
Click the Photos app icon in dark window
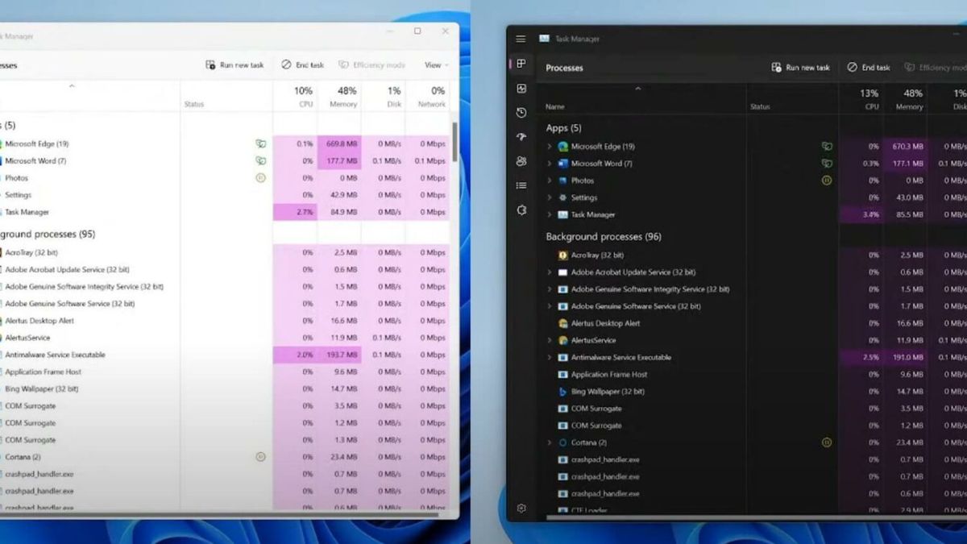[x=562, y=181]
